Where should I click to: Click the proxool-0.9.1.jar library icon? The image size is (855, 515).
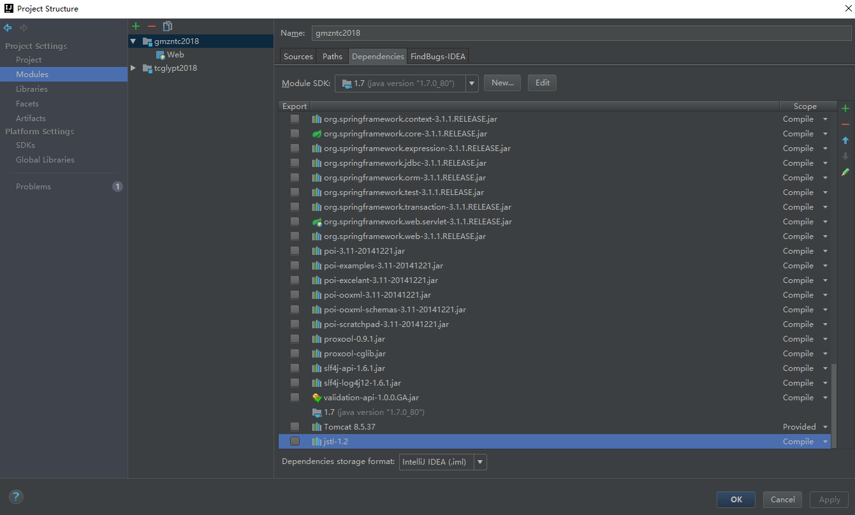[317, 339]
